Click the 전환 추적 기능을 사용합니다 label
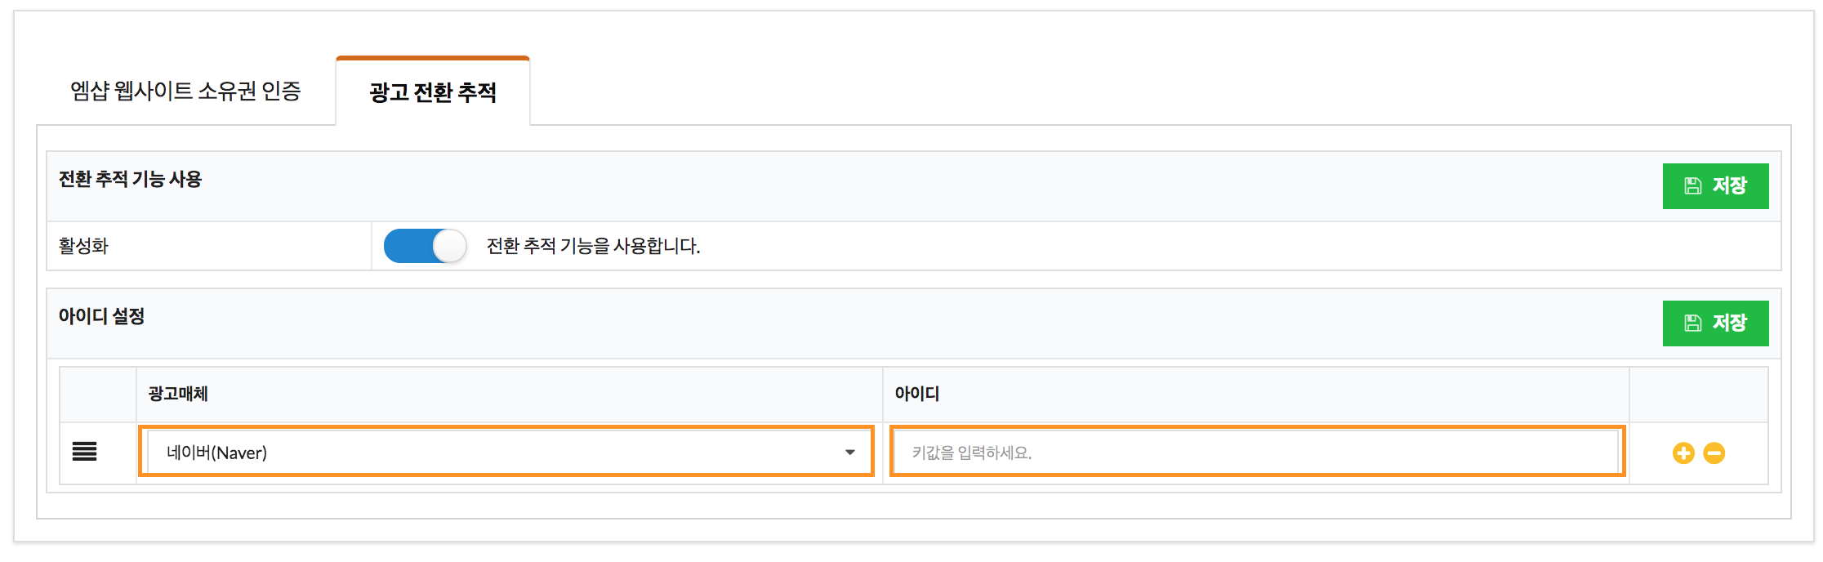Viewport: 1823px width, 562px height. coord(594,246)
